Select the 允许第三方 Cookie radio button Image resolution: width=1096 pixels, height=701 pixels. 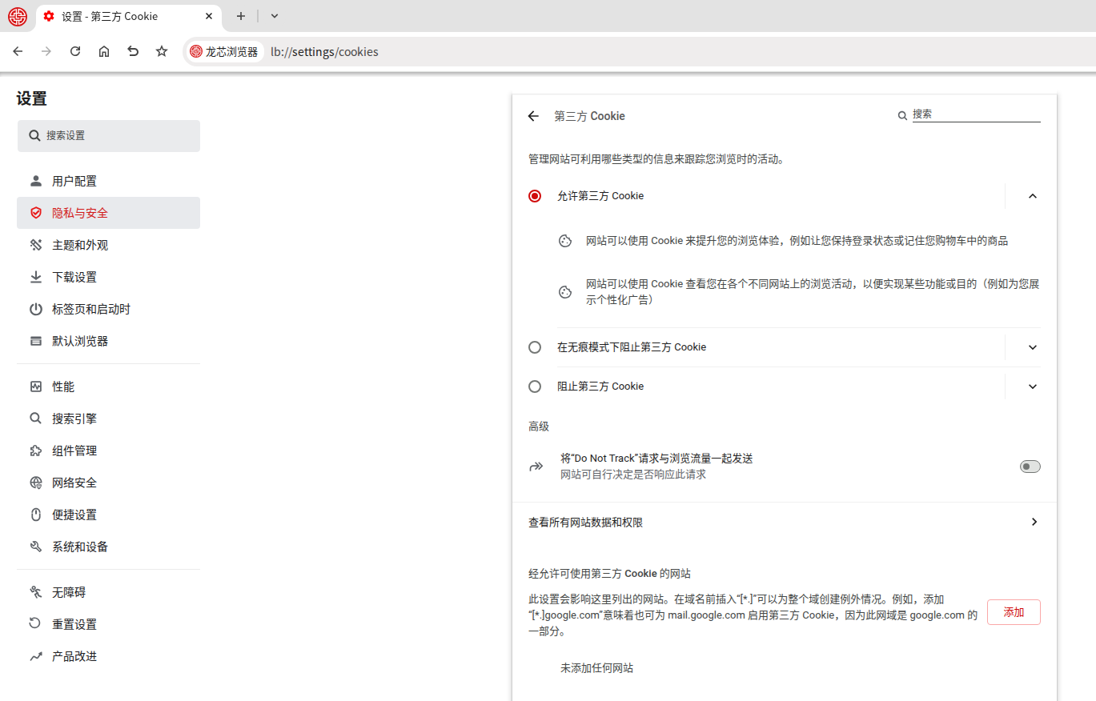(x=535, y=196)
